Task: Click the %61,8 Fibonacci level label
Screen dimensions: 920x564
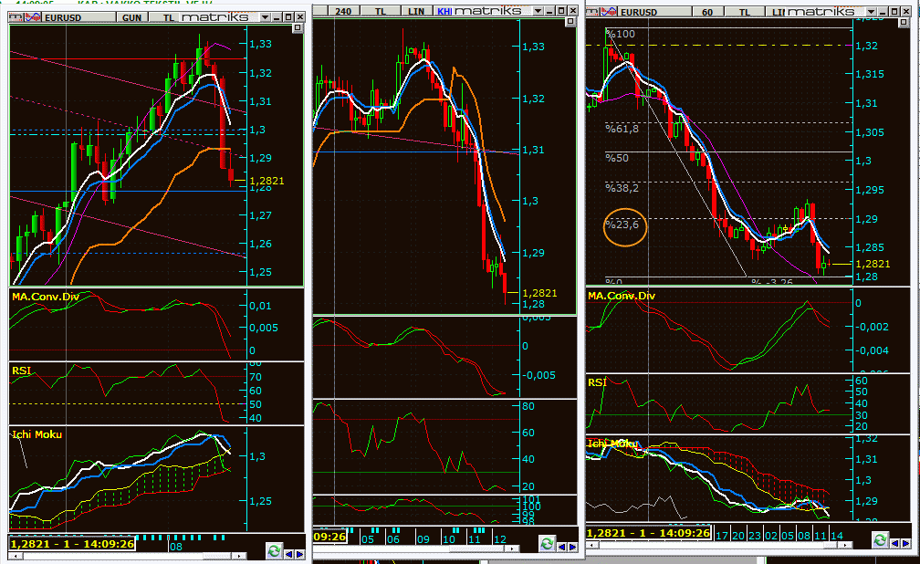Action: (622, 129)
